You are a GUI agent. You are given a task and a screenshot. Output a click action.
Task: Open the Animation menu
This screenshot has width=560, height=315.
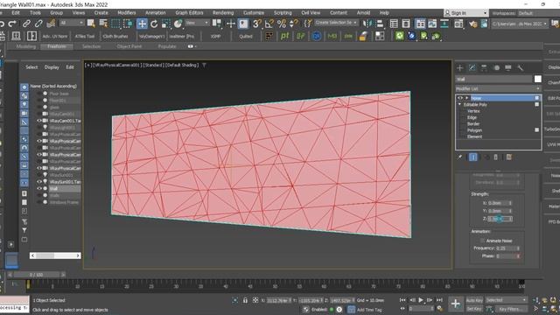156,12
